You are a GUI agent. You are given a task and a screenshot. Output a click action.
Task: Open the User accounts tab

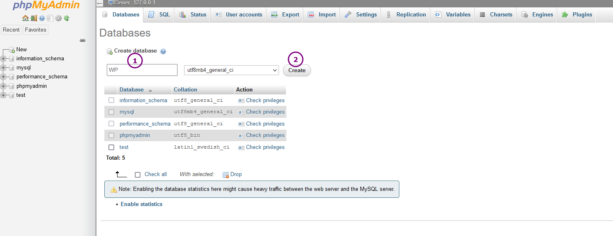pos(238,14)
